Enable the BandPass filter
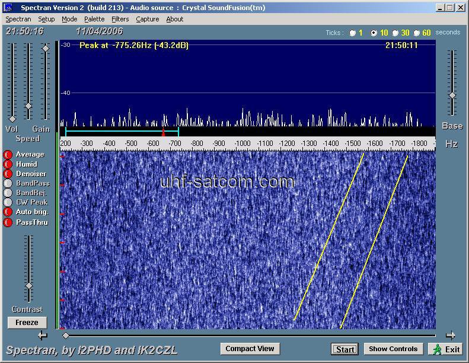The image size is (469, 363). 8,183
